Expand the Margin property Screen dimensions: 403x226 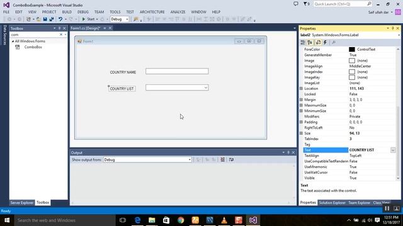pyautogui.click(x=301, y=100)
